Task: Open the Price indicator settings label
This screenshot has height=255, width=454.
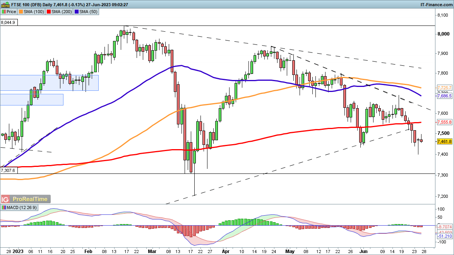Action: click(x=11, y=12)
